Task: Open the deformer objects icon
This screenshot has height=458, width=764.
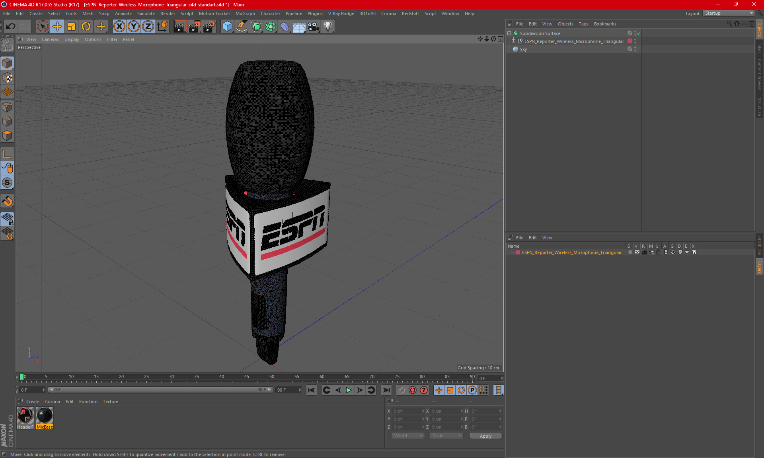Action: tap(285, 27)
